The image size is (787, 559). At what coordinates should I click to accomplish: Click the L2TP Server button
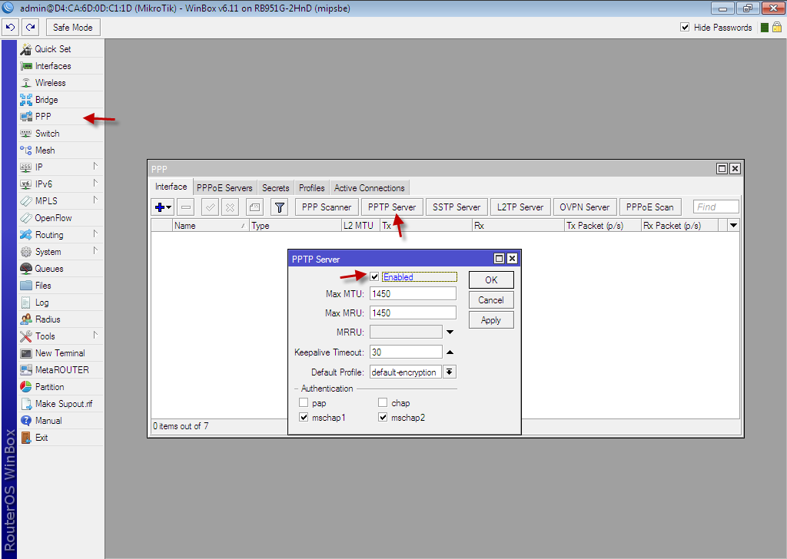pos(520,207)
